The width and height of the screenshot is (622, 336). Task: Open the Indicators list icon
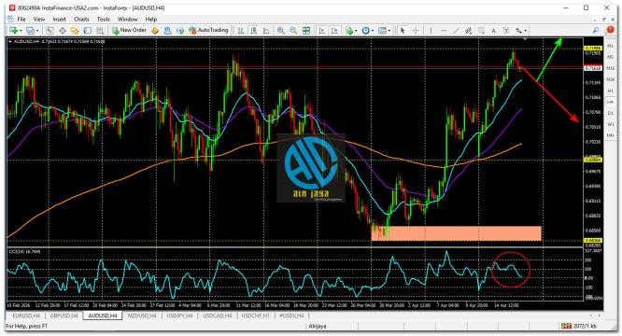click(x=349, y=31)
